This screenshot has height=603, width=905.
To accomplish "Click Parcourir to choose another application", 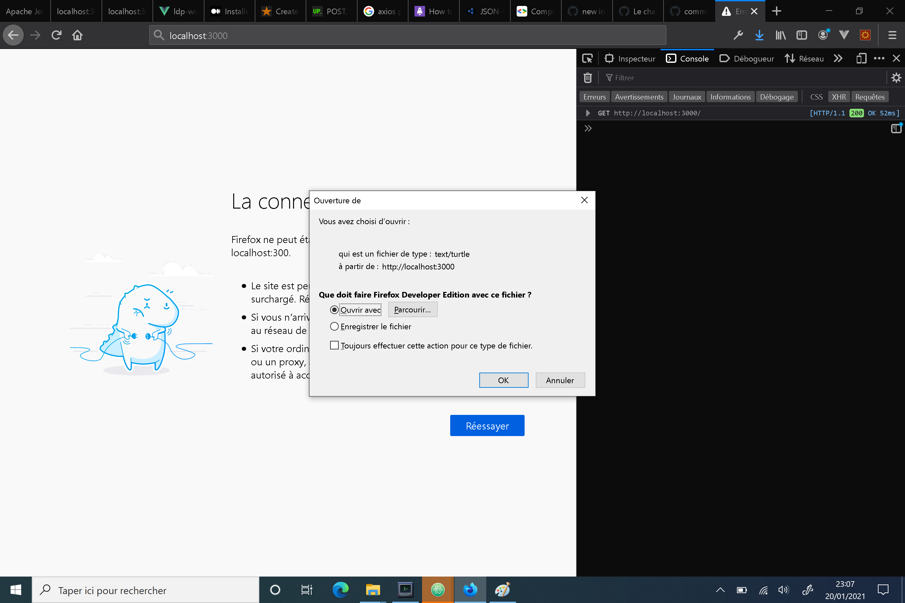I will tap(412, 309).
